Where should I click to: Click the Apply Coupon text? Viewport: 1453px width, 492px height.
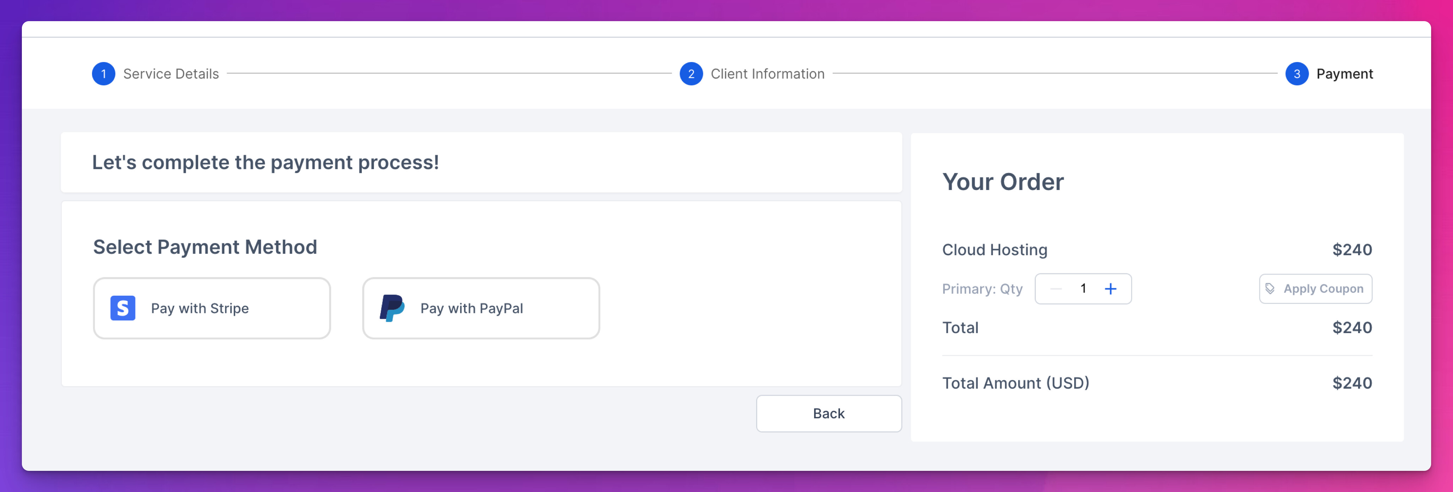[1323, 289]
